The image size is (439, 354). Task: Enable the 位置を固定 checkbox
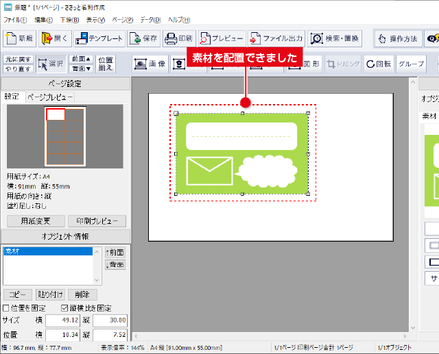(x=6, y=308)
